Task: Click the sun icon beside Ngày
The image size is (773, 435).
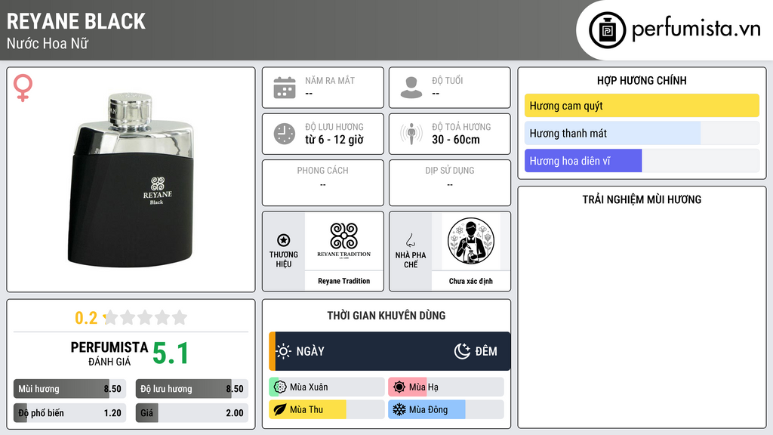Action: [284, 351]
